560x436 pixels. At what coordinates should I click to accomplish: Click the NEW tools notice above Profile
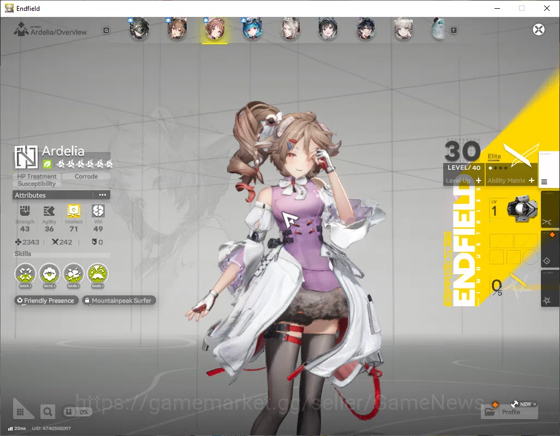523,404
